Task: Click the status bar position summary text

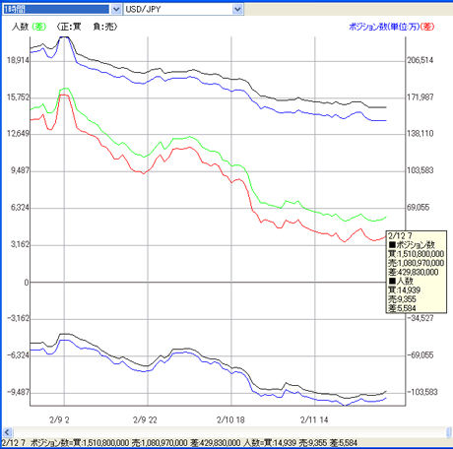Action: (x=179, y=443)
